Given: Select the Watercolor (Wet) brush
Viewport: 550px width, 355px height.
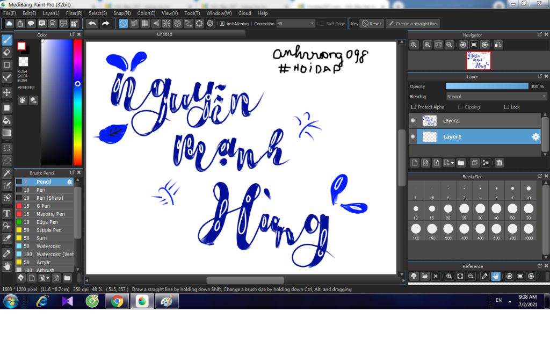Looking at the screenshot, I should point(44,254).
